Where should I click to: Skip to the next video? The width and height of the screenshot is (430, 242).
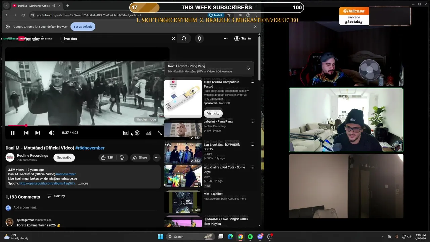(37, 133)
